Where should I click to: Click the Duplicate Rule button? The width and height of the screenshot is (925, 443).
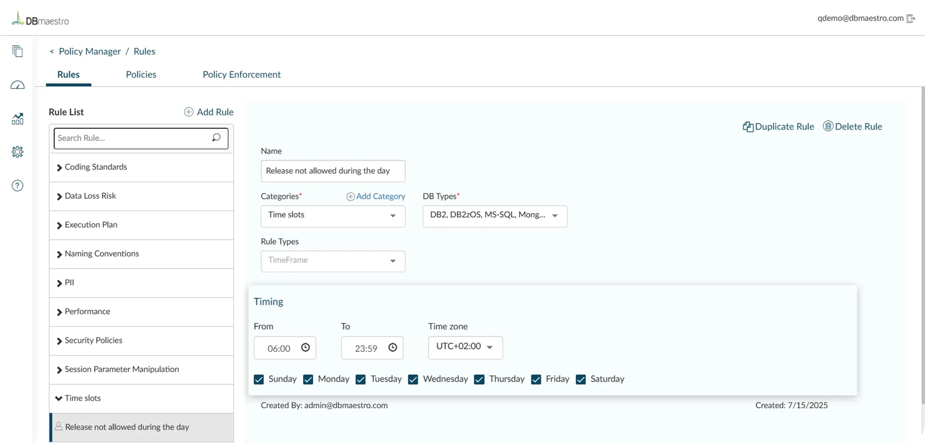click(x=778, y=126)
